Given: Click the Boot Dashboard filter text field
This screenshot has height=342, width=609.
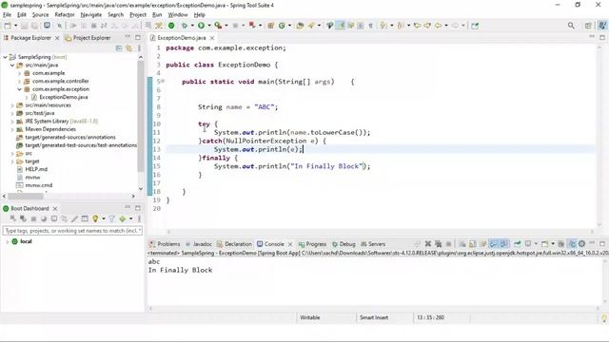Looking at the screenshot, I should pyautogui.click(x=72, y=231).
